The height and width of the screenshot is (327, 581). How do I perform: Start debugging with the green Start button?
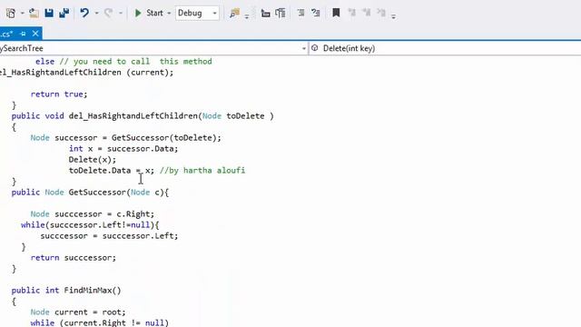coord(149,13)
